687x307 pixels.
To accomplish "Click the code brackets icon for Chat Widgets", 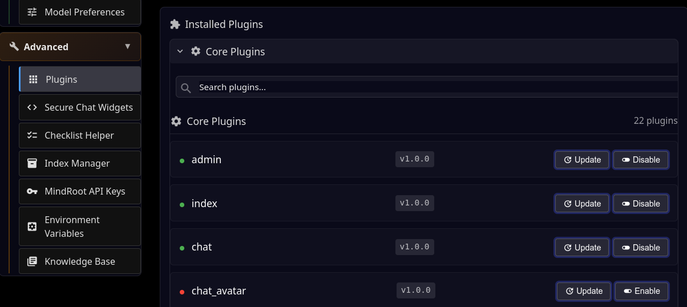I will (x=33, y=108).
